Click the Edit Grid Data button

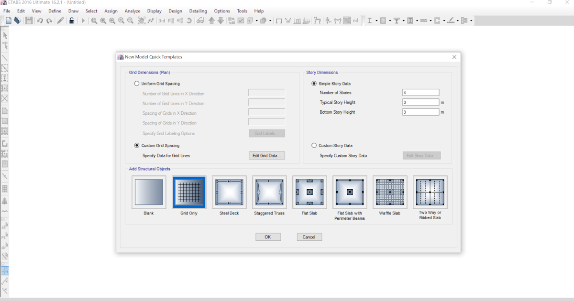click(266, 155)
